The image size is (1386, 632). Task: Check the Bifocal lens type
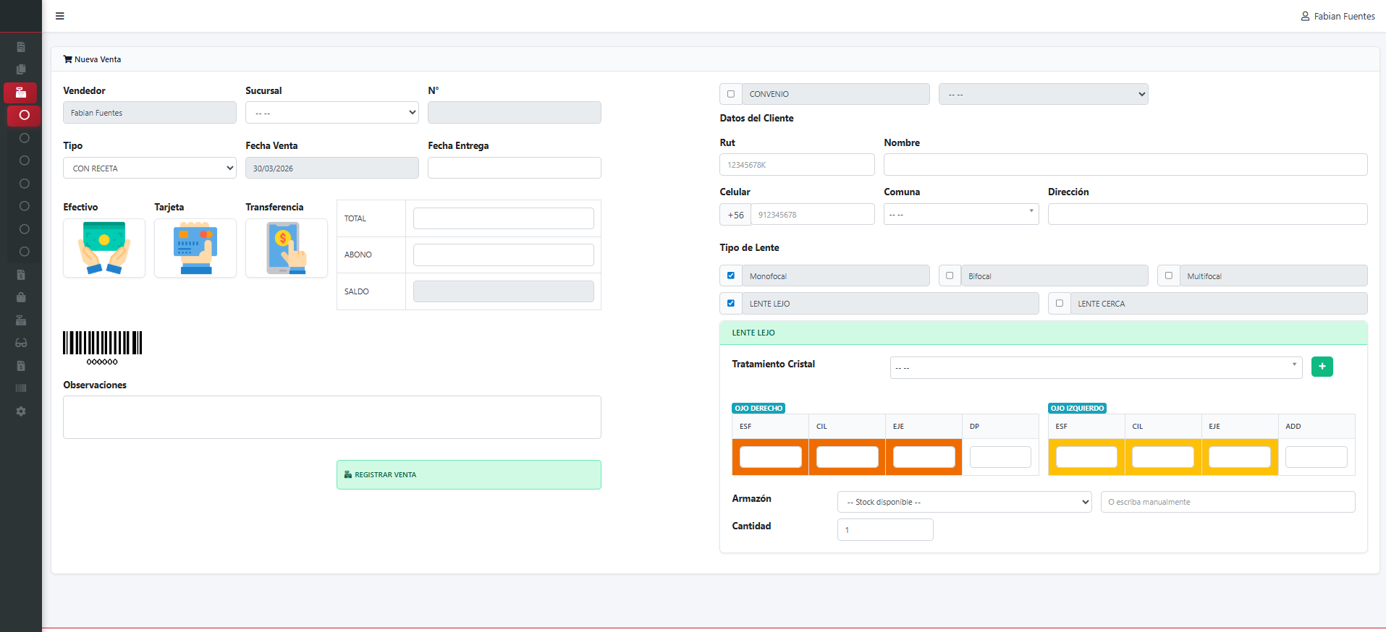click(x=950, y=276)
